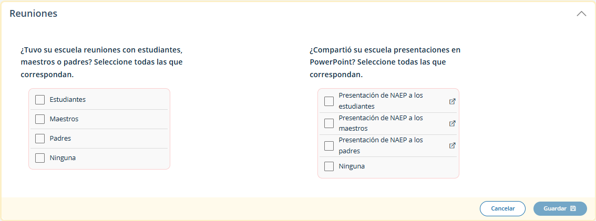596x221 pixels.
Task: Check the Padres checkbox
Action: point(40,139)
